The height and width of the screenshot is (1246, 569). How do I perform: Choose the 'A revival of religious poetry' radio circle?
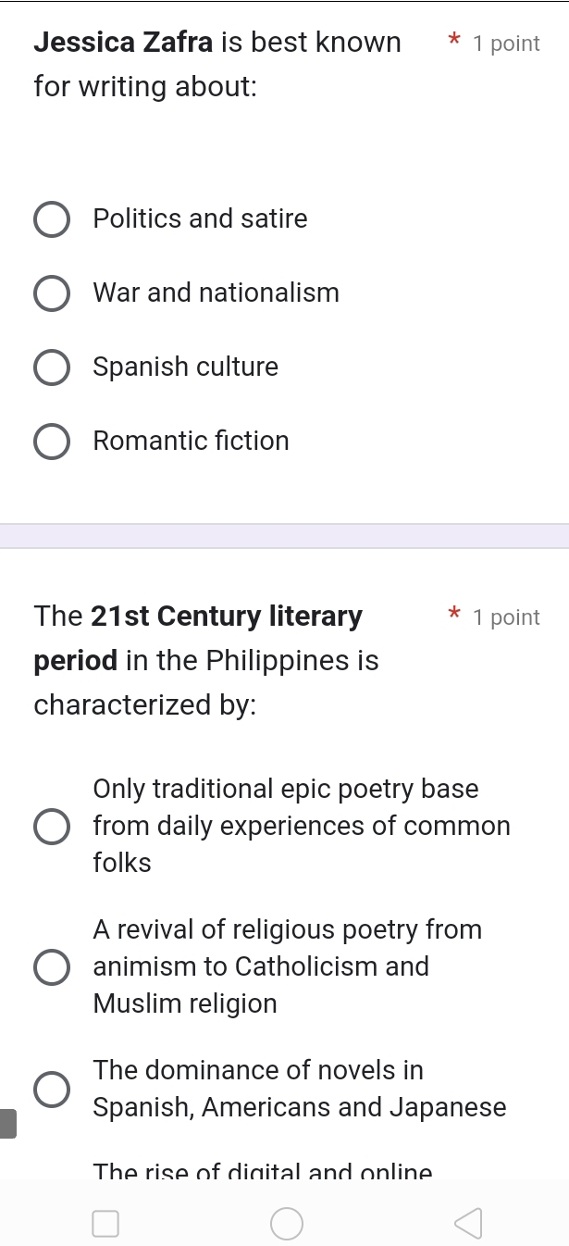(x=52, y=967)
